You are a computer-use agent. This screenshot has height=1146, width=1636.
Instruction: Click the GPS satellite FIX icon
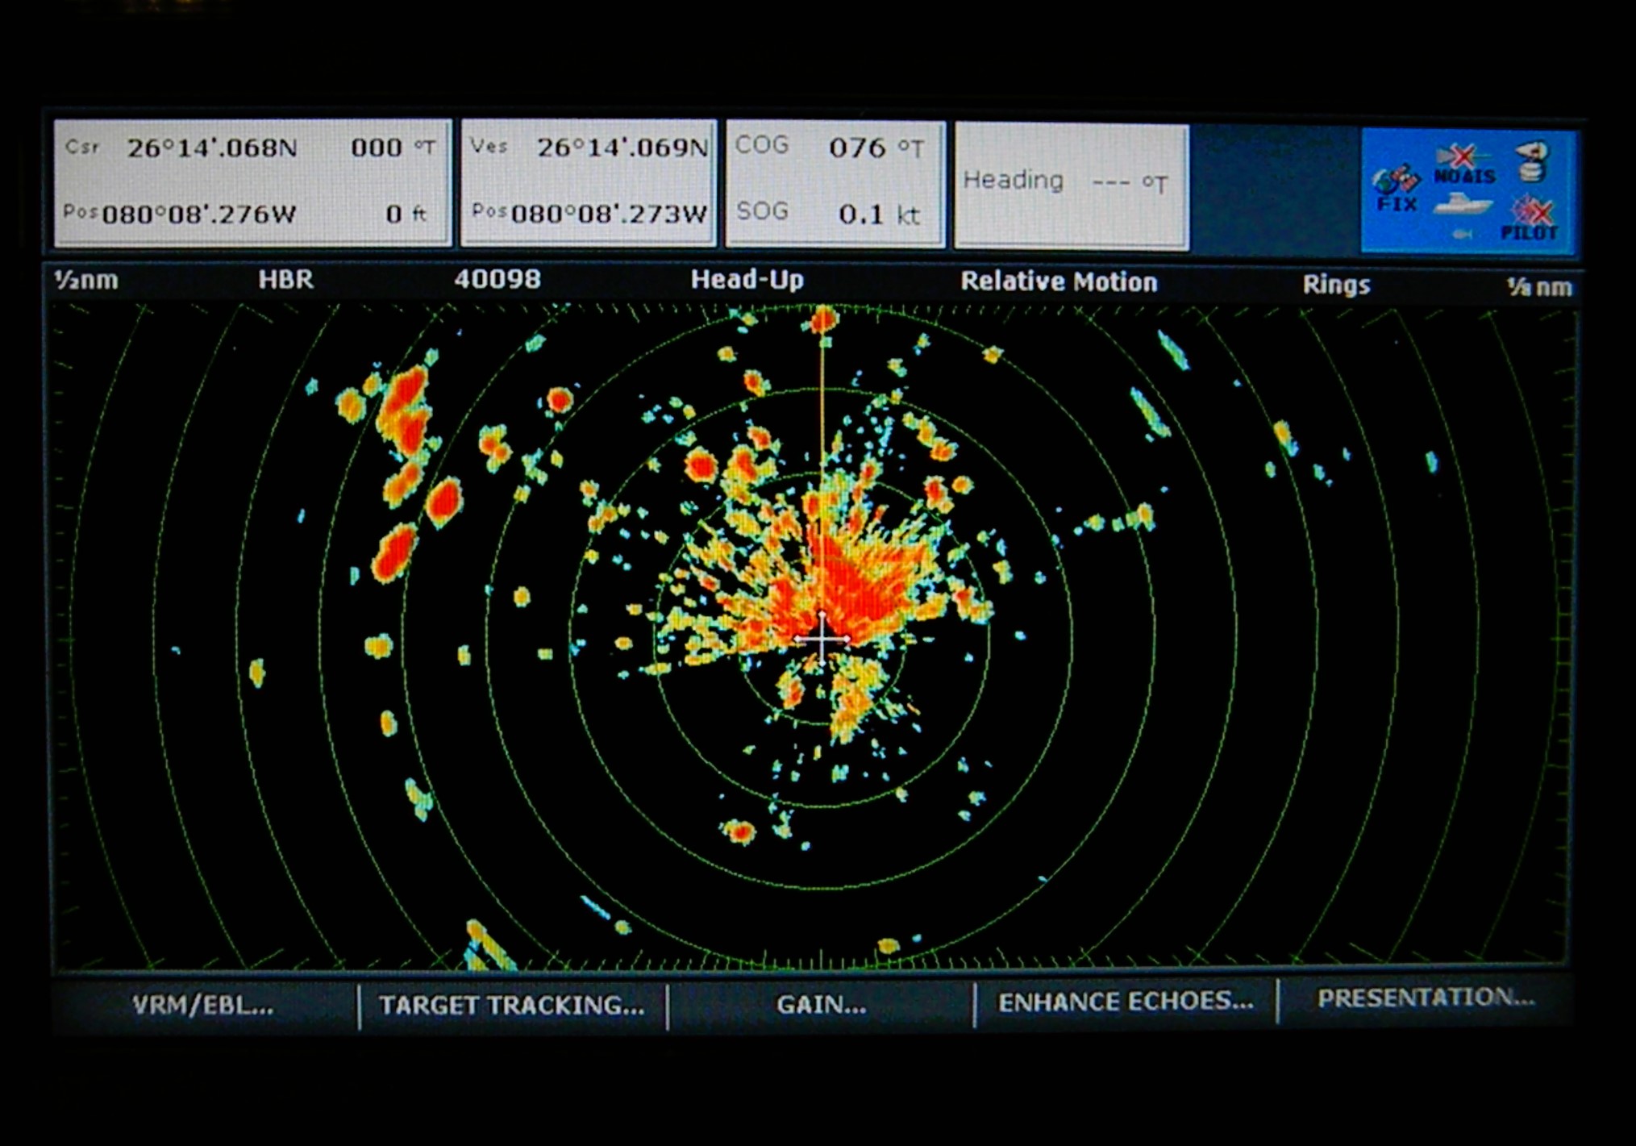1396,189
